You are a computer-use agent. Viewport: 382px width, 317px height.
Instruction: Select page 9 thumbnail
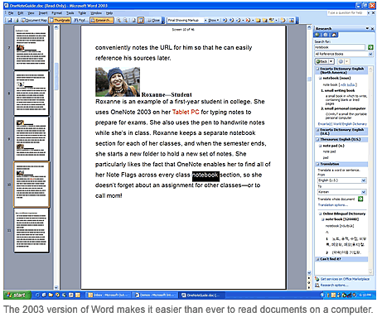tap(31, 139)
